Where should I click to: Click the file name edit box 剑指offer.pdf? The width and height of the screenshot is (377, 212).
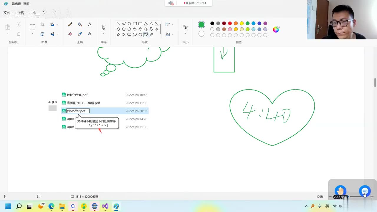pyautogui.click(x=78, y=111)
